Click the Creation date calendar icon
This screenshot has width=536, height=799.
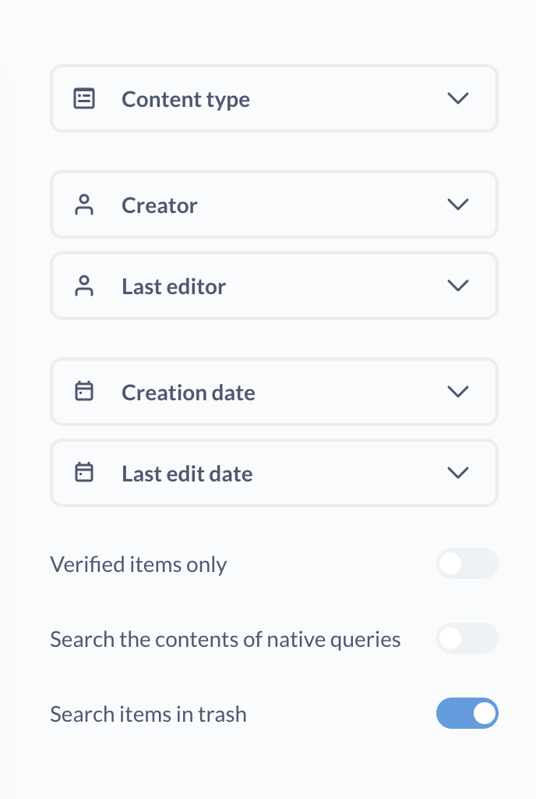[x=84, y=392]
